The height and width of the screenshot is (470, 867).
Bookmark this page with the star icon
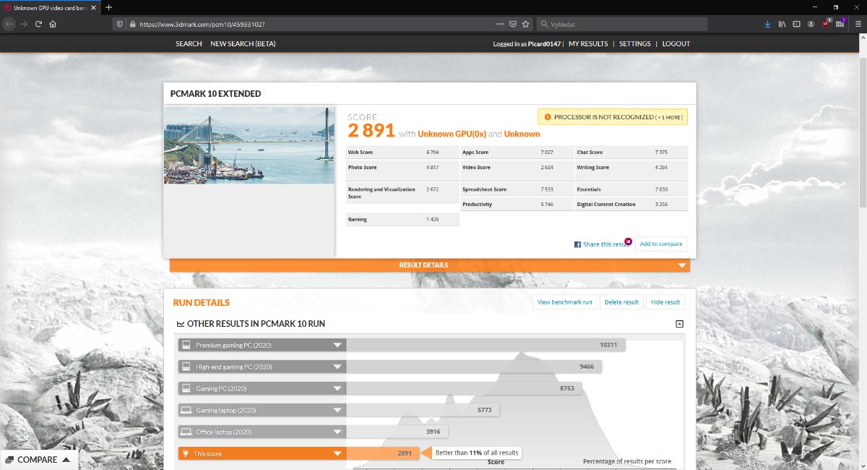[x=526, y=24]
